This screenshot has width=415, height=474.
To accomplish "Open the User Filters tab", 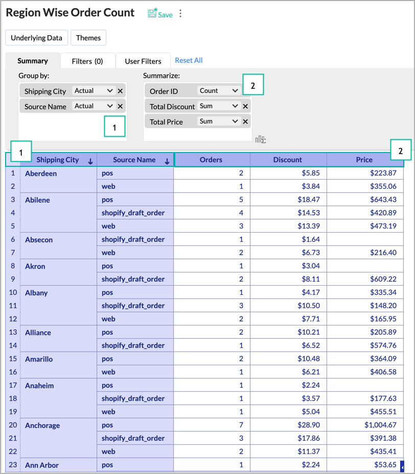I will click(143, 60).
